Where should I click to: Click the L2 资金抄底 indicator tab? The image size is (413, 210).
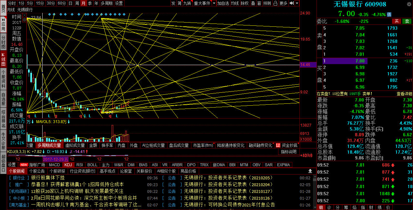(287, 145)
